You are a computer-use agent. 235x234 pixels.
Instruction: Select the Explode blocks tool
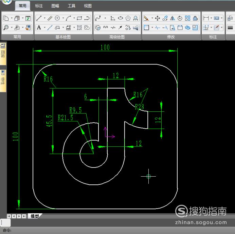coord(187,28)
